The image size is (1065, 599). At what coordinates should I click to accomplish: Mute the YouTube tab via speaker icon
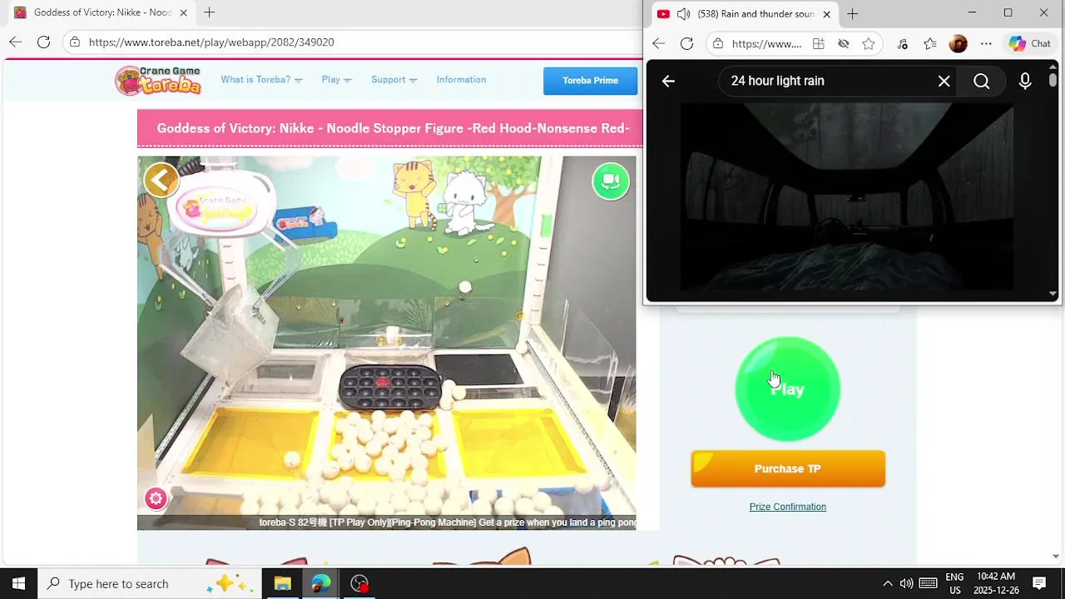[x=684, y=14]
